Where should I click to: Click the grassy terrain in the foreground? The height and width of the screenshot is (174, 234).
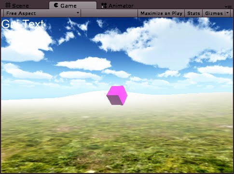(x=117, y=145)
